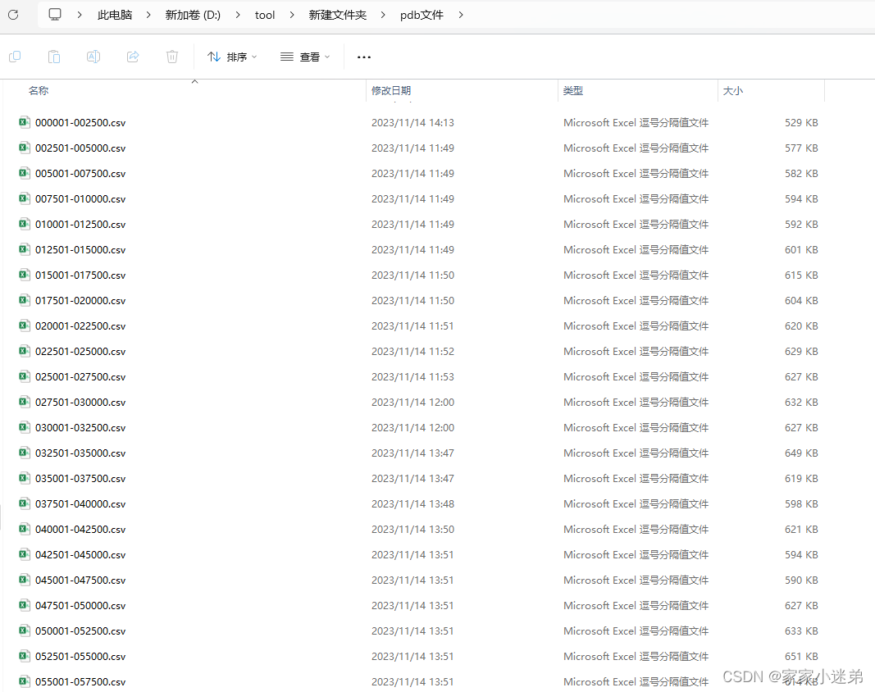Sort by 名称 column header

(x=39, y=90)
